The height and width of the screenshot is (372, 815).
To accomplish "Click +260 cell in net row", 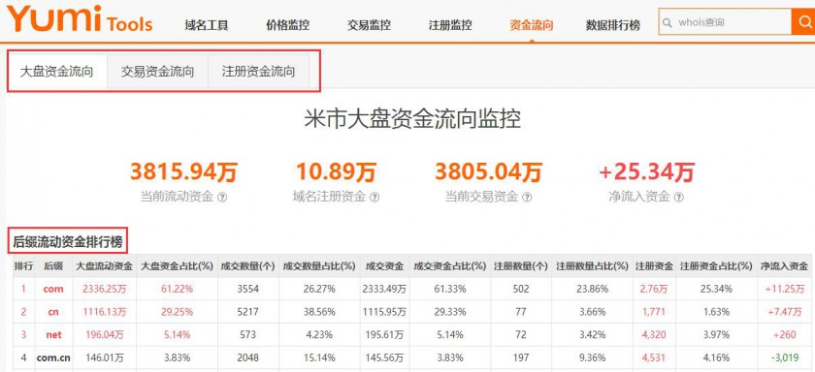I will click(x=784, y=334).
